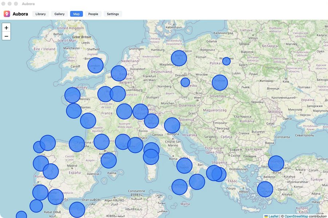The height and width of the screenshot is (218, 328).
Task: Select the Berlin photo marker
Action: (179, 58)
